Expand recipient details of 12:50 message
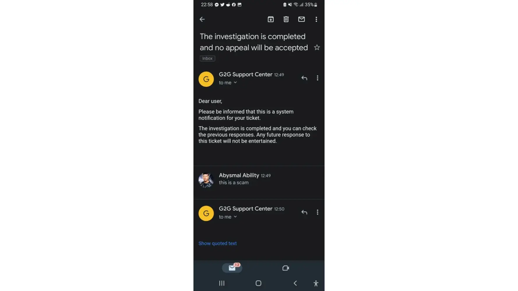 (x=228, y=217)
